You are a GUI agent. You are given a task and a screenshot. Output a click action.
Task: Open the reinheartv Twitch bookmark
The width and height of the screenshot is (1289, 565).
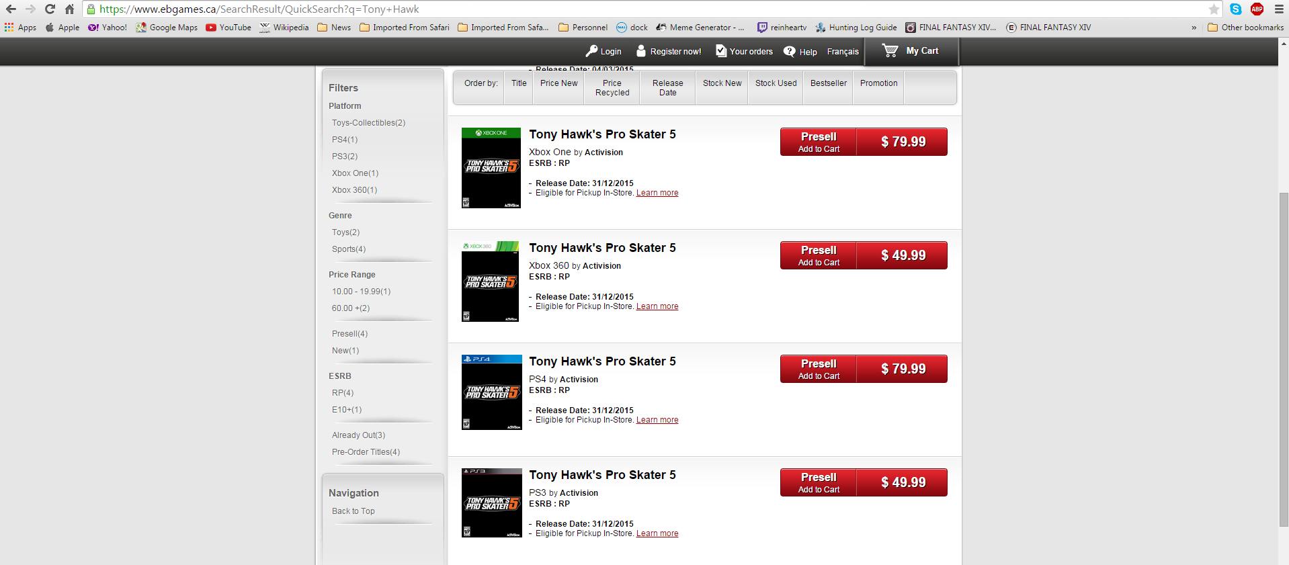782,28
